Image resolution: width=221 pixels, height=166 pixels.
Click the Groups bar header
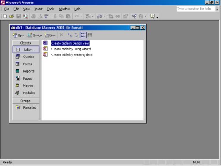[25, 101]
